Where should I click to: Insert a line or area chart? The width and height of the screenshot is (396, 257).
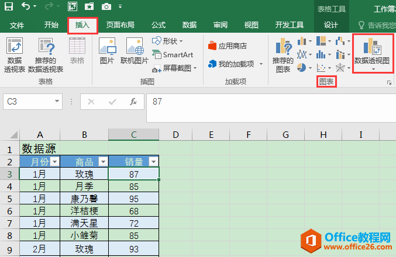[304, 54]
